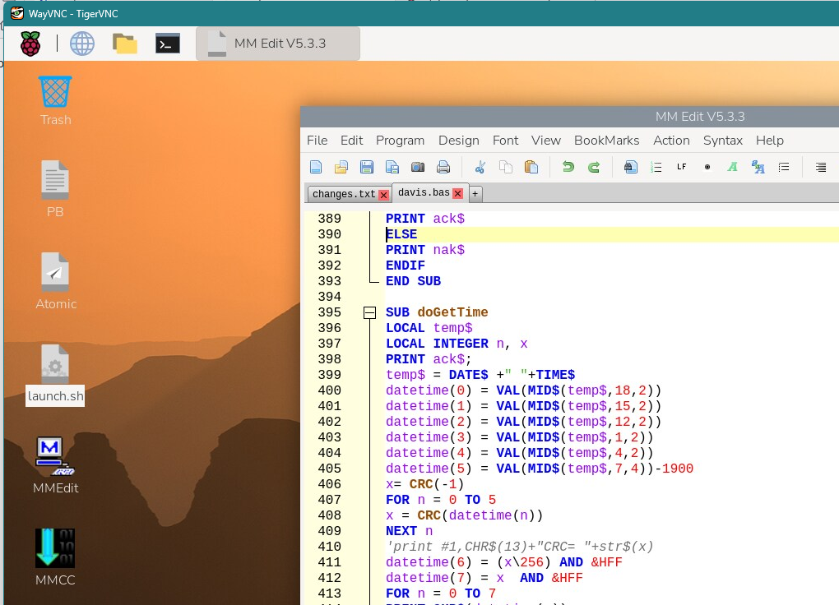Screen dimensions: 839x605
Task: Toggle the LF line ending button
Action: click(681, 167)
